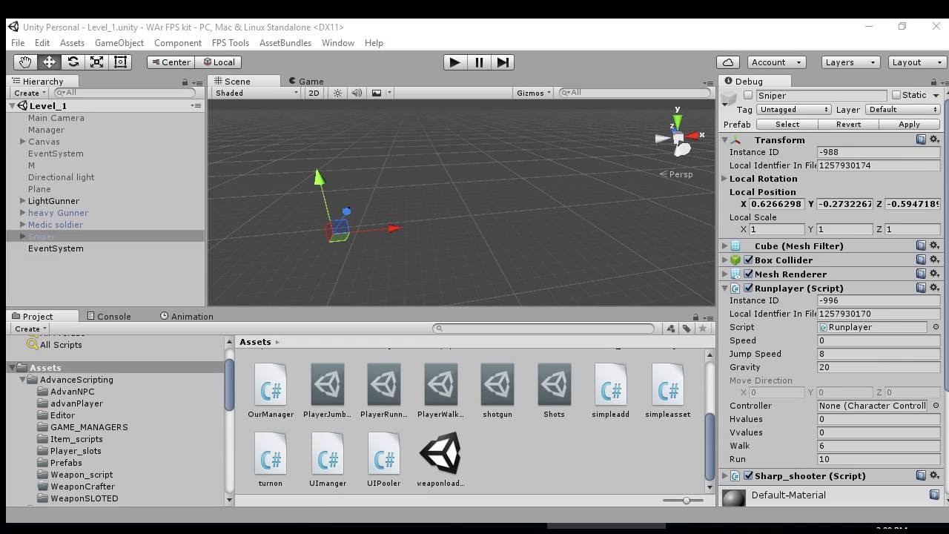Open the FPS Tools menu
949x534 pixels.
231,43
